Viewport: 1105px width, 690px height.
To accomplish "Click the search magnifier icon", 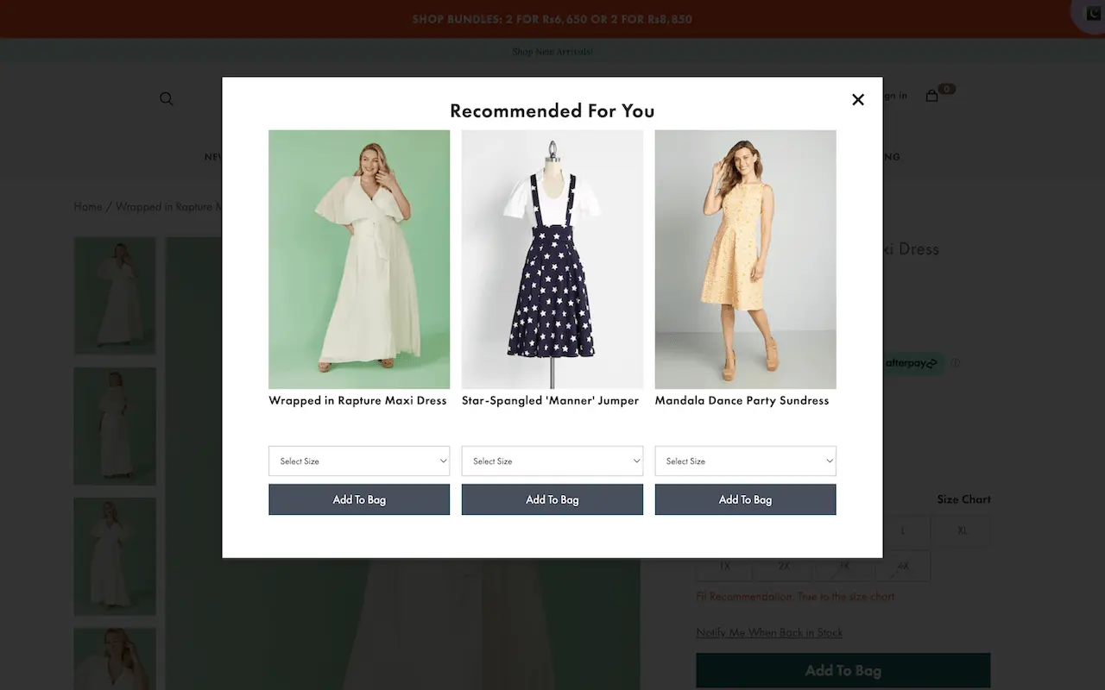I will (x=166, y=98).
